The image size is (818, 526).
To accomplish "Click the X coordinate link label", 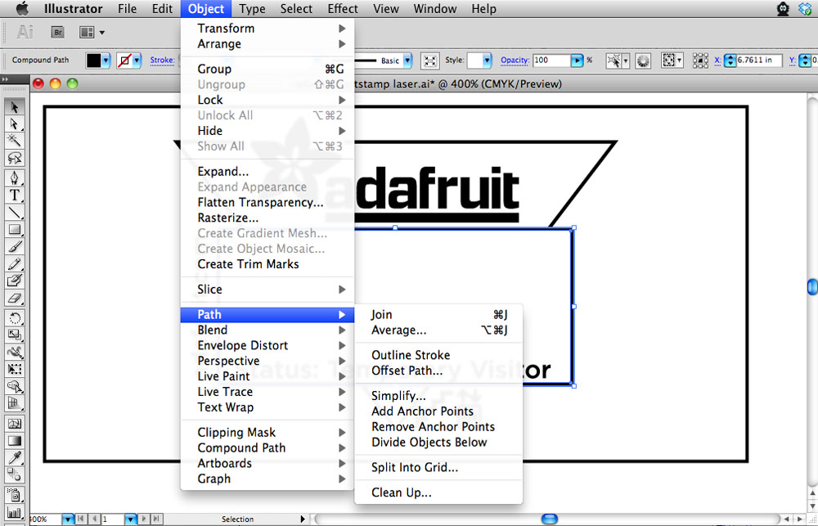I will click(717, 61).
